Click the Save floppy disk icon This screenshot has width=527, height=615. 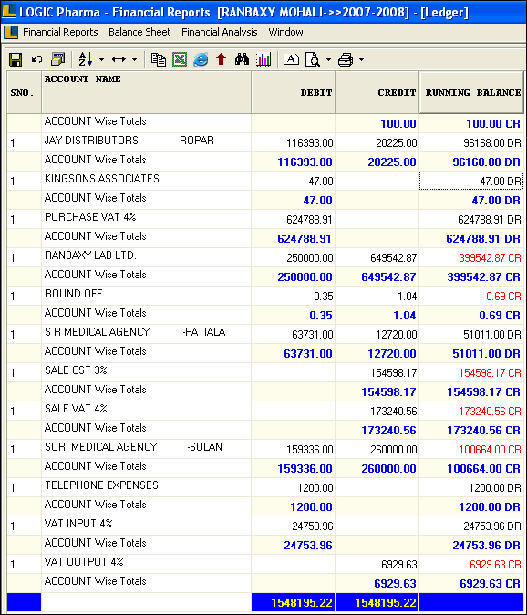point(15,59)
